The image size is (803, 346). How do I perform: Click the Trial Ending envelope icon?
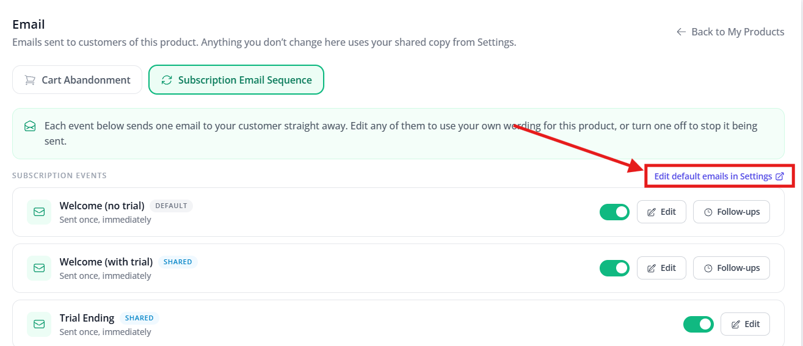39,324
